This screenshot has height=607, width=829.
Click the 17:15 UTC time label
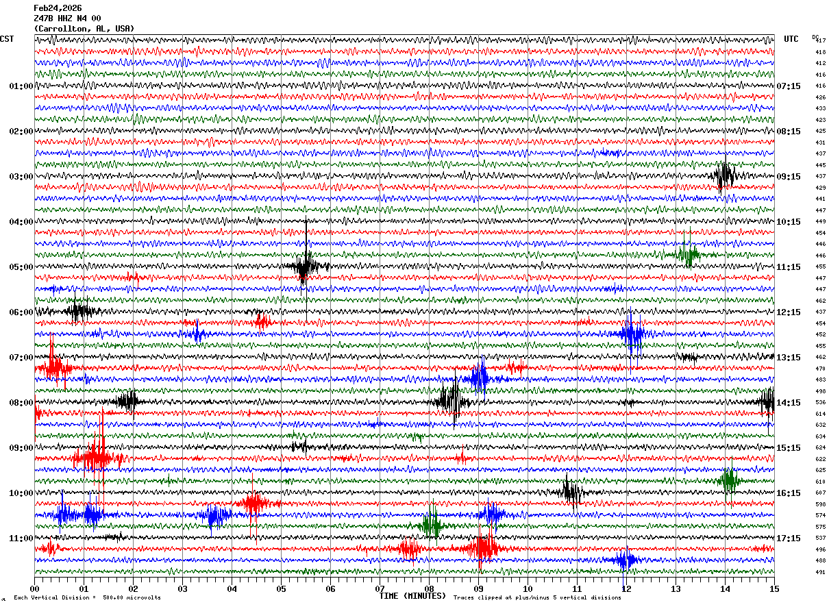(789, 538)
